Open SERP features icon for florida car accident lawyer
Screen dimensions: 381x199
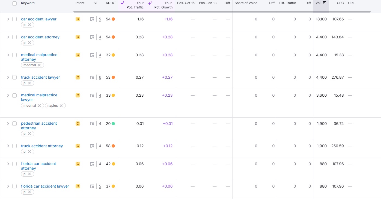(x=92, y=186)
